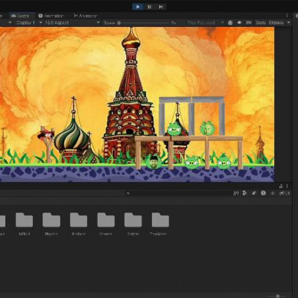Open the Search window icon in Project toolbar
The height and width of the screenshot is (298, 298).
tap(236, 193)
